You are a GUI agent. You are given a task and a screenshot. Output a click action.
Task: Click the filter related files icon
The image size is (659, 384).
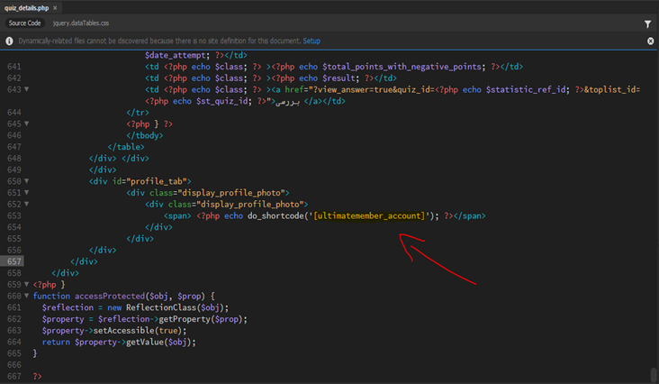647,24
